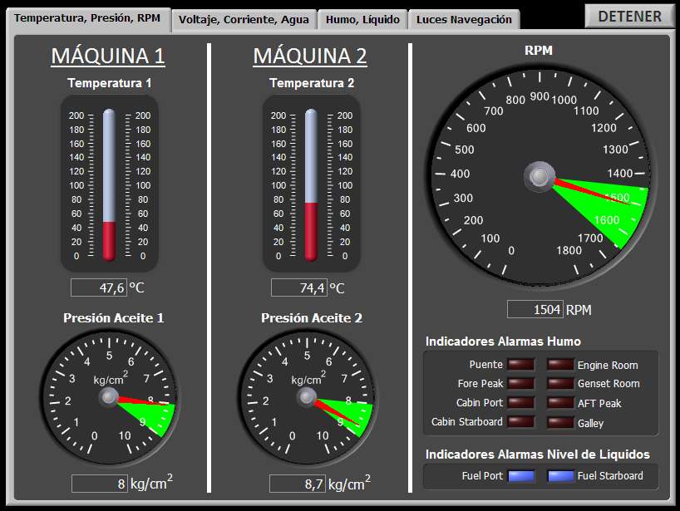Select the Temperatura, Presión, RPM tab
The image size is (680, 511).
(87, 18)
